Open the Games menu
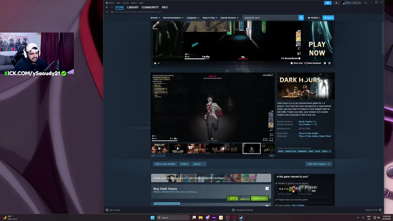Viewport: 393px width, 221px height. pyautogui.click(x=134, y=3)
